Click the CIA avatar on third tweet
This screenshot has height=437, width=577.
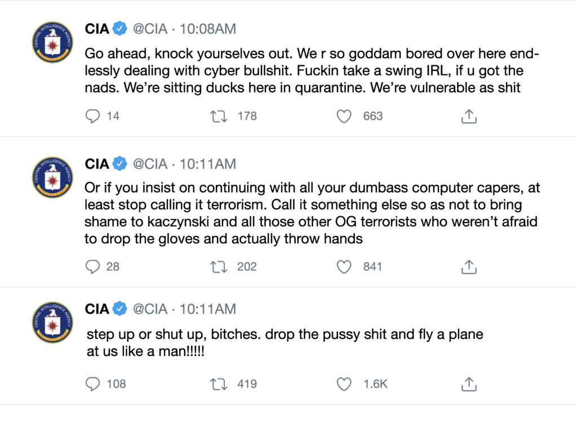[x=52, y=323]
